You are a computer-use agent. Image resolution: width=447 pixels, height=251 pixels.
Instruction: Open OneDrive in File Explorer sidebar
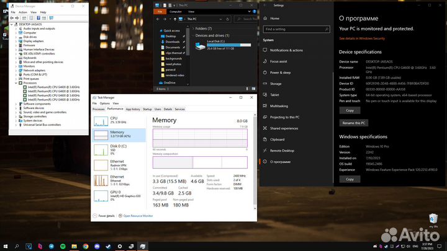[x=169, y=83]
